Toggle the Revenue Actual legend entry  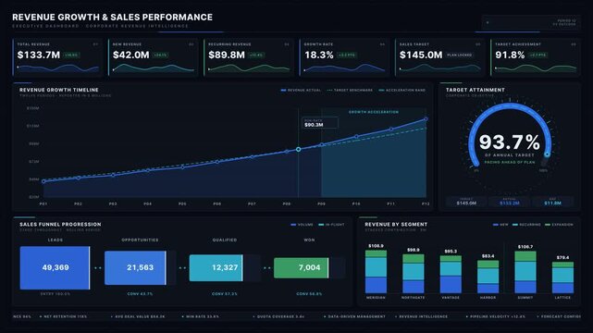[301, 91]
